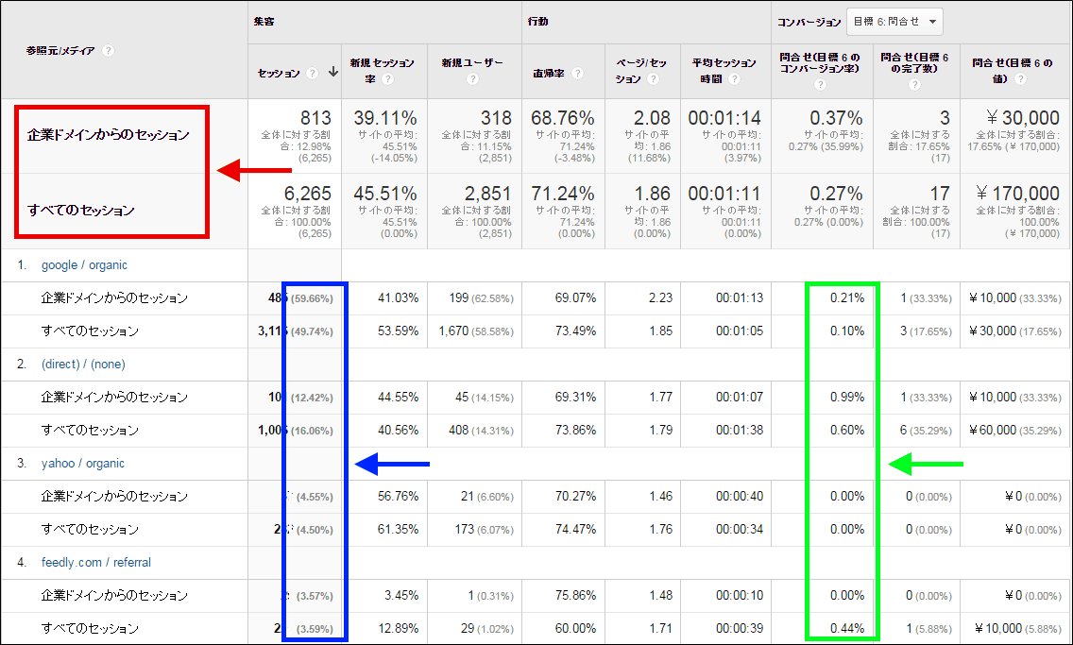Screen dimensions: 1073x645
Task: Click the 参照元/メディア dimension header
Action: (x=60, y=51)
